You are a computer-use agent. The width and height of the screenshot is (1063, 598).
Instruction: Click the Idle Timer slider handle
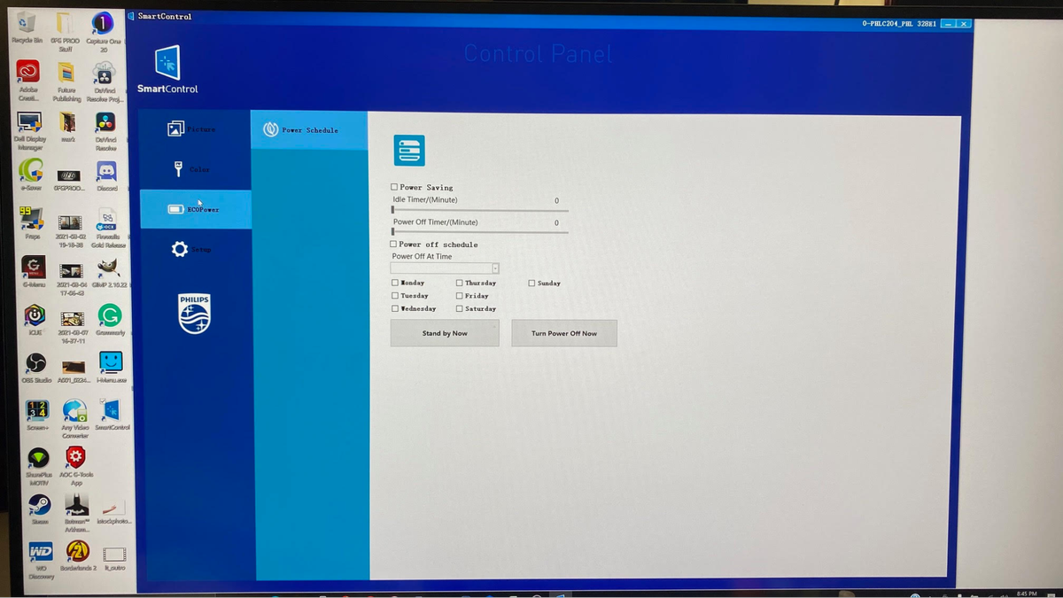pyautogui.click(x=392, y=210)
